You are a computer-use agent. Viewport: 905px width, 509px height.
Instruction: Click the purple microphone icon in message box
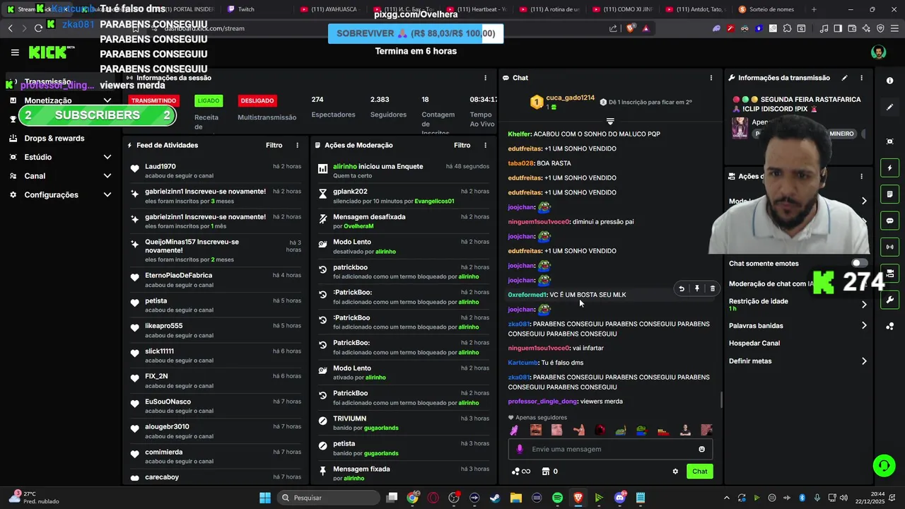coord(520,449)
